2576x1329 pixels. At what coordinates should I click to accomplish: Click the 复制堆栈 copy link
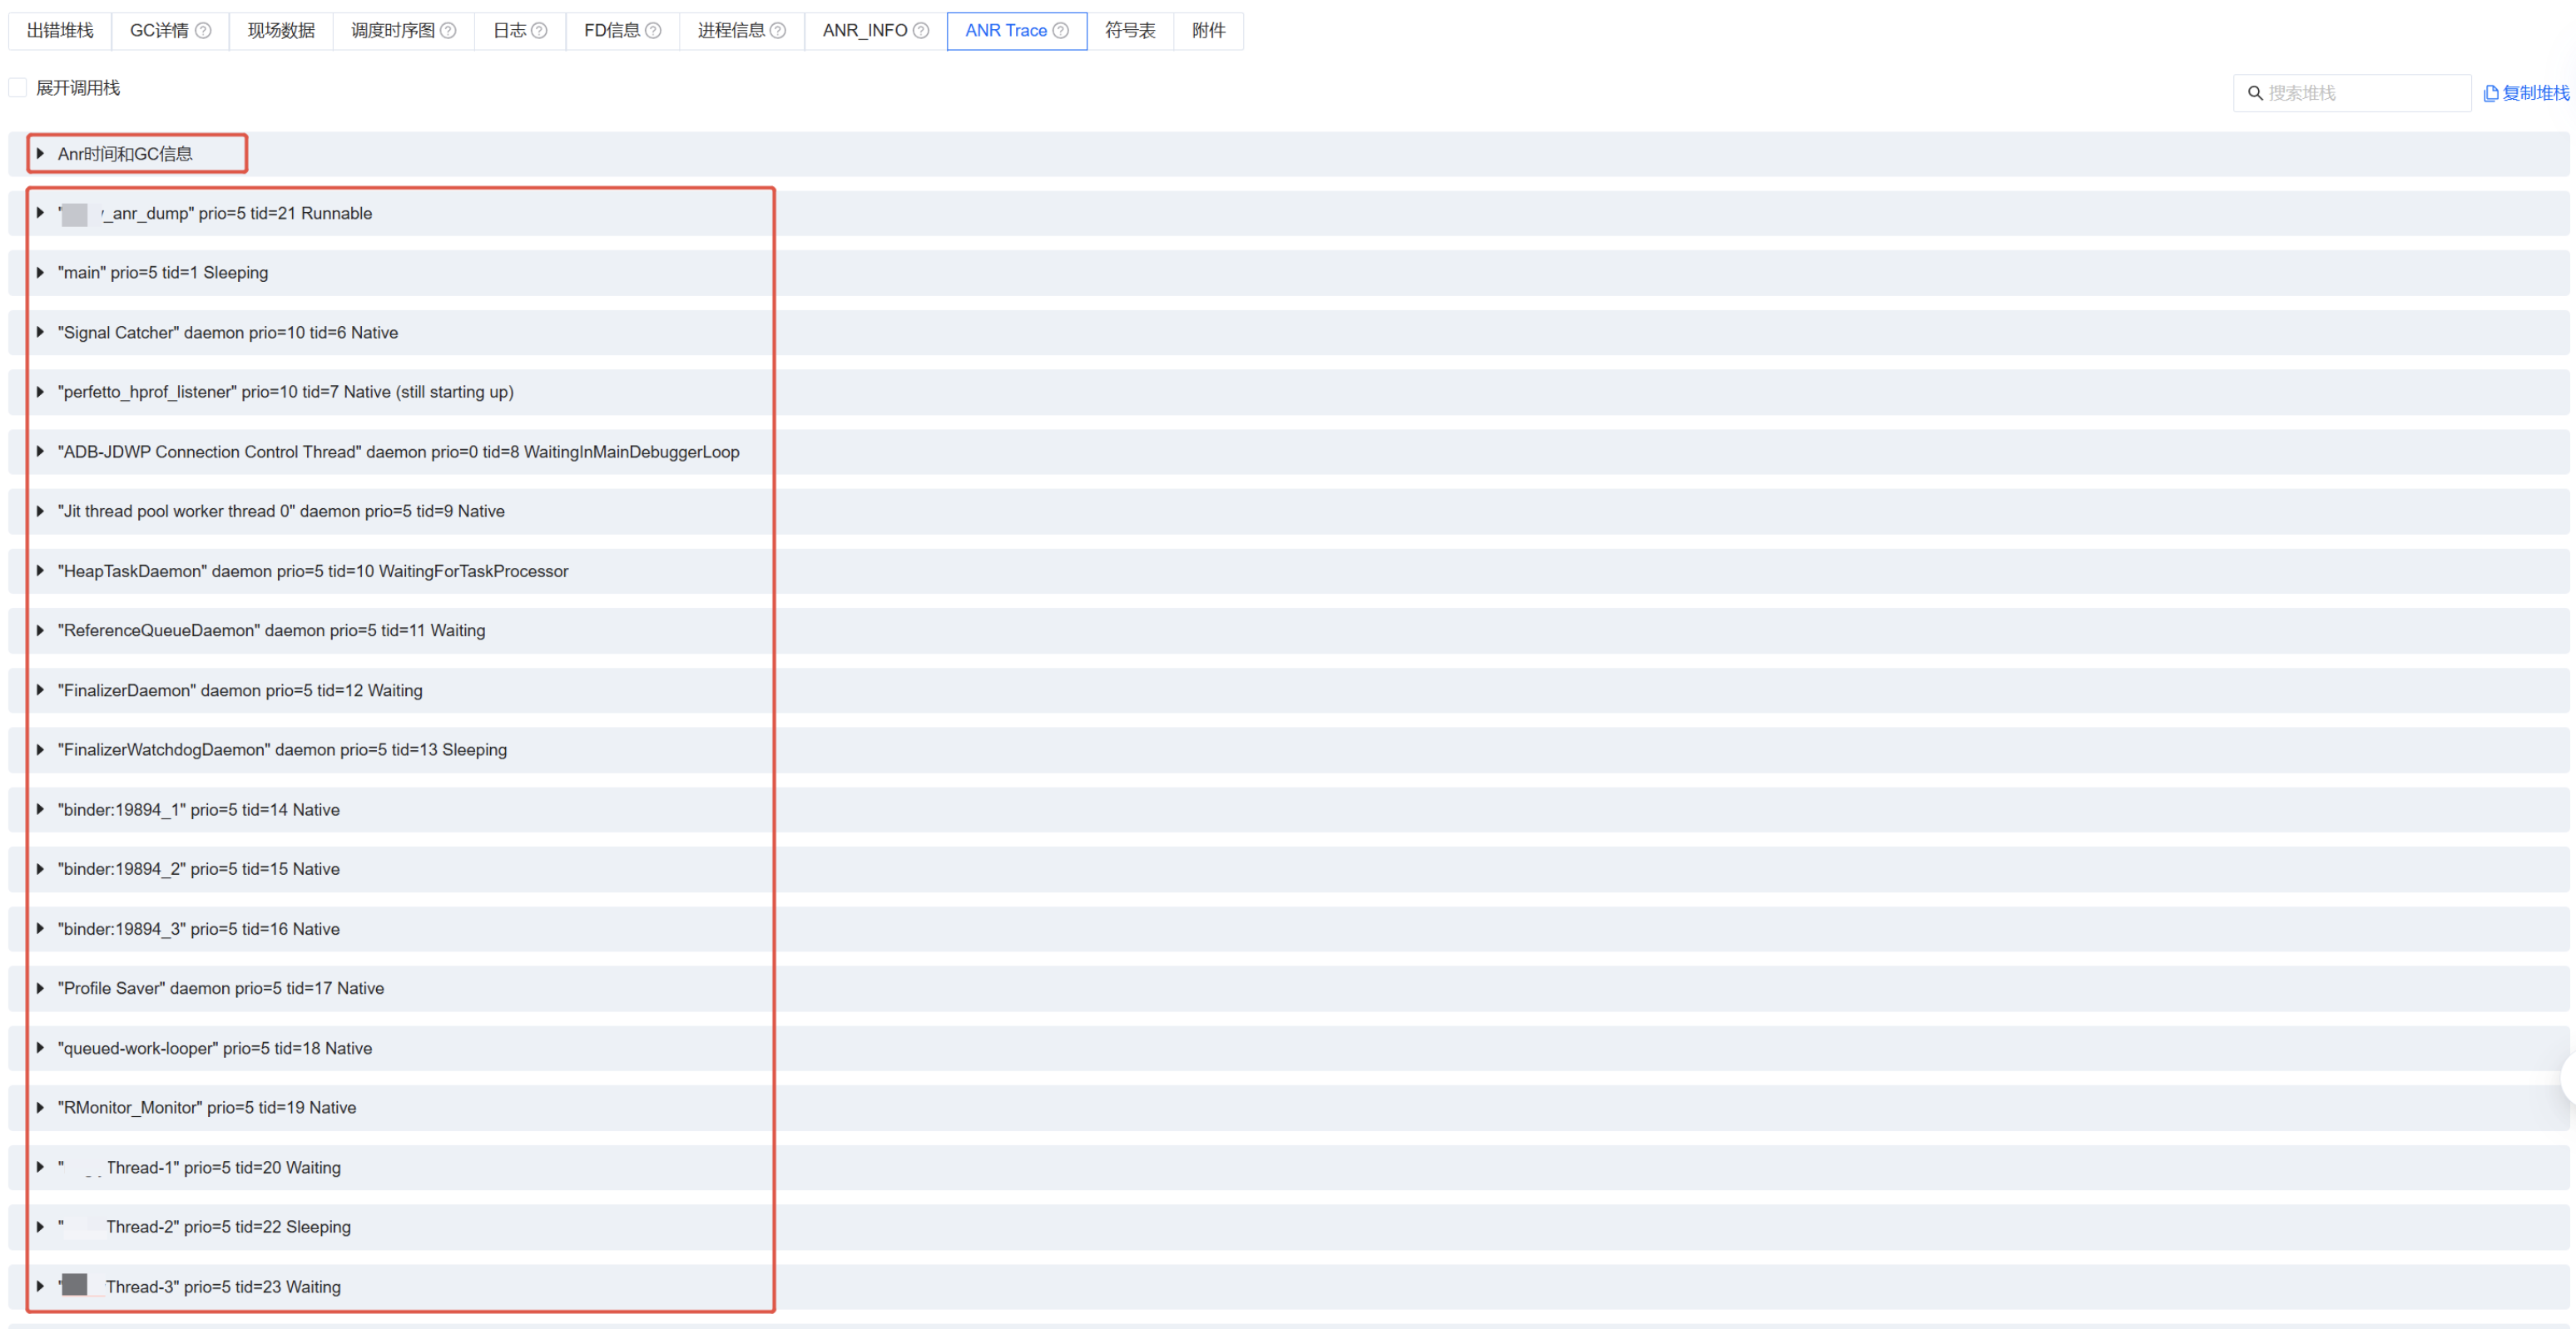pos(2527,93)
